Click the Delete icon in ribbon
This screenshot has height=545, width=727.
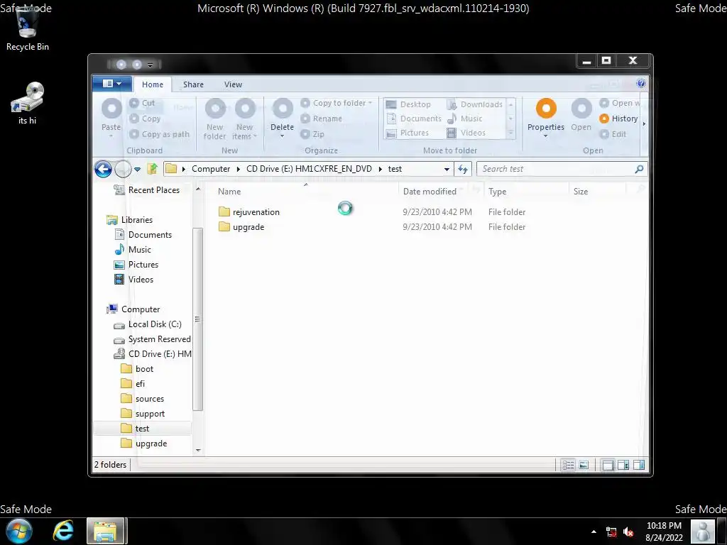click(282, 109)
